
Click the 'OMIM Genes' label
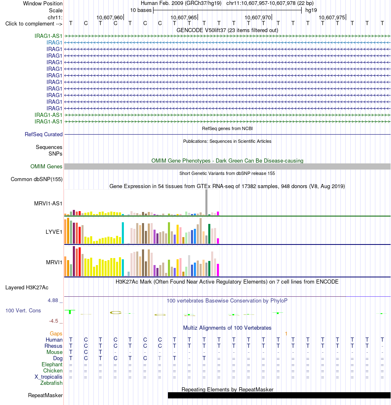(x=47, y=167)
